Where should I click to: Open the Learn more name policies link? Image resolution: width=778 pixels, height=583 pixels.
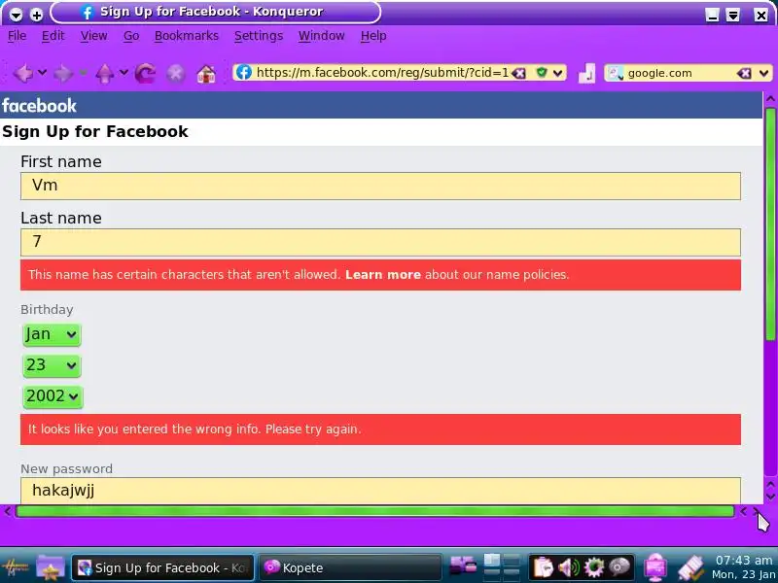(x=382, y=275)
